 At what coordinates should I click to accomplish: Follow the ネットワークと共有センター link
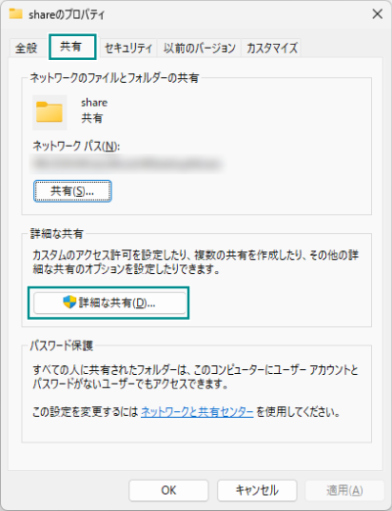click(x=197, y=412)
